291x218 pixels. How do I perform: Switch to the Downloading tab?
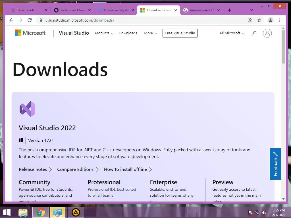pos(116,10)
